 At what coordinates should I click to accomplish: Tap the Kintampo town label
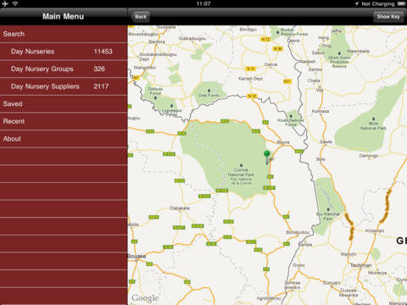375,230
